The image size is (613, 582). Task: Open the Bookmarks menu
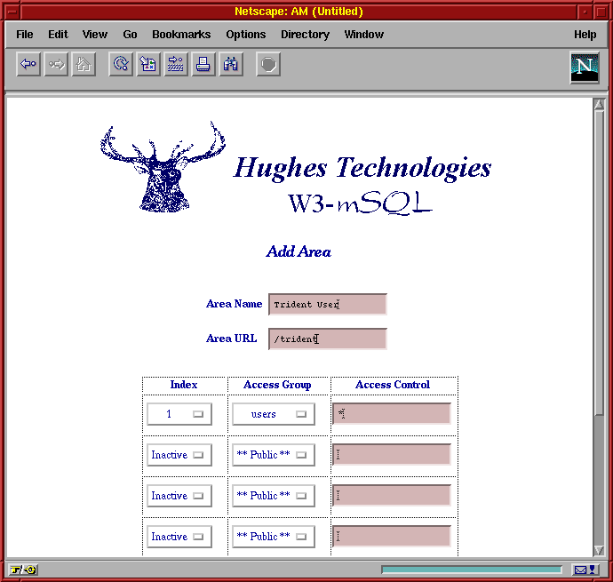[181, 35]
